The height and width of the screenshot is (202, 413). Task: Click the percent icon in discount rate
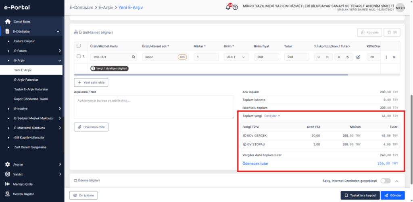point(327,57)
